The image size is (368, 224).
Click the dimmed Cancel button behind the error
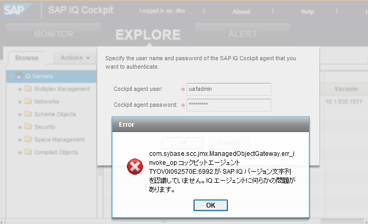[229, 143]
